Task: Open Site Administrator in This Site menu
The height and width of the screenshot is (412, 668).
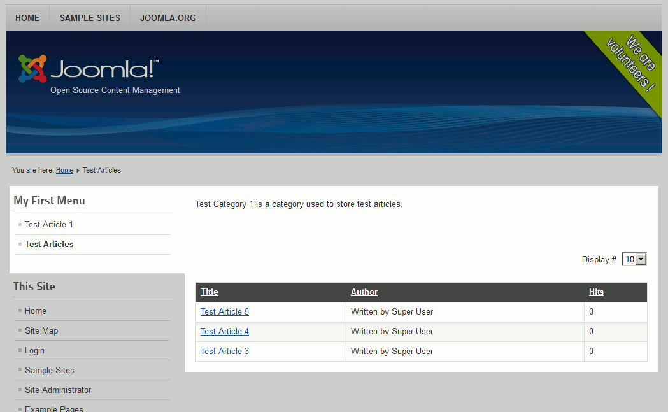Action: (x=58, y=390)
